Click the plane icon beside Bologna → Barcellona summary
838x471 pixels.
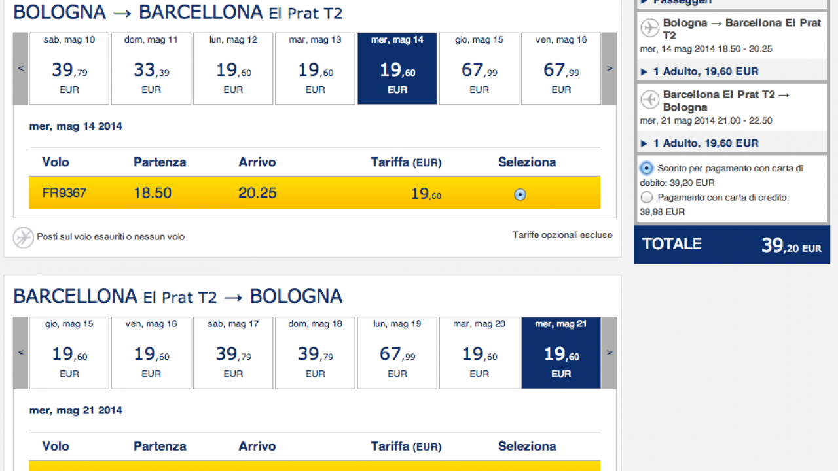[649, 28]
